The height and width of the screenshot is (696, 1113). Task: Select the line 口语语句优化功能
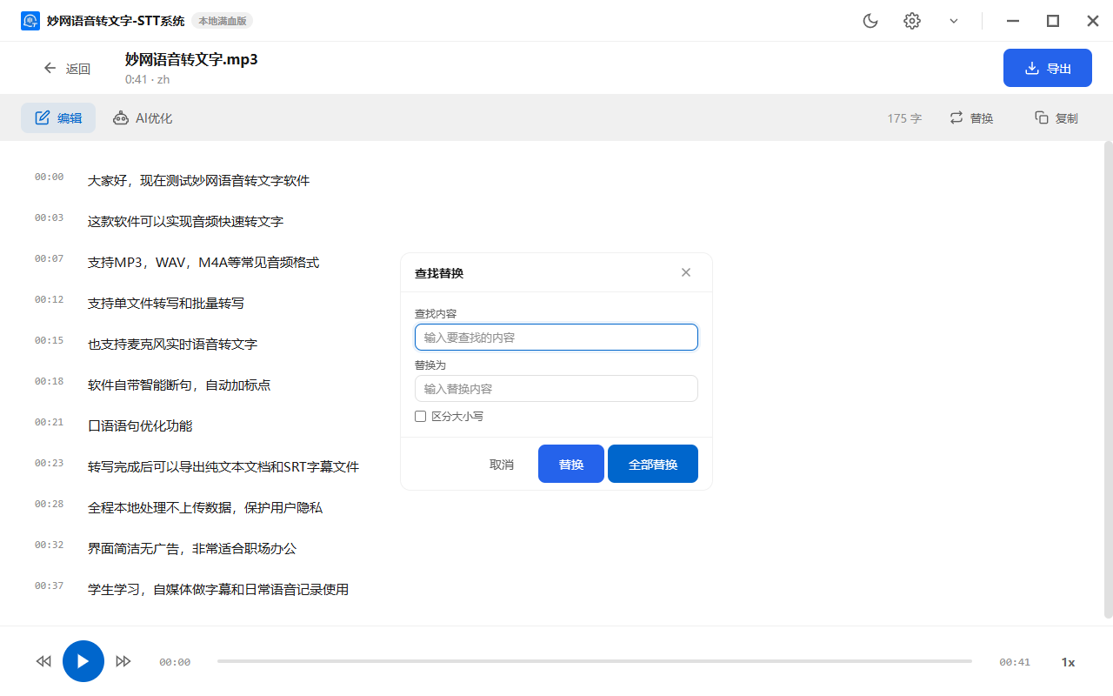coord(140,426)
